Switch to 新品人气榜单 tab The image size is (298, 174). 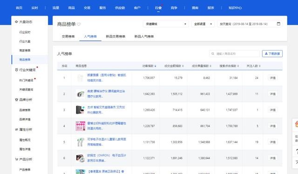144,36
